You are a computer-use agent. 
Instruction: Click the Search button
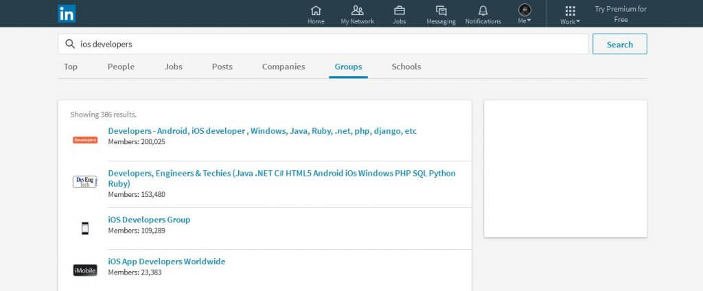(620, 44)
